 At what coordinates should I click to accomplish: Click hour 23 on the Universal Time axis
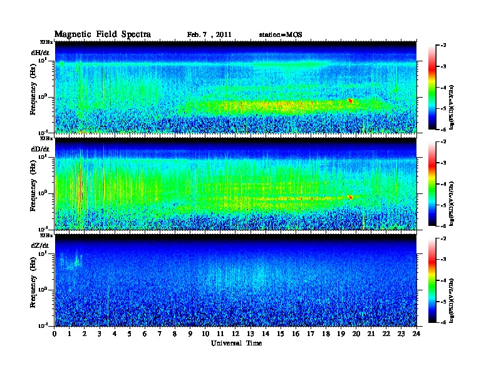click(x=401, y=334)
